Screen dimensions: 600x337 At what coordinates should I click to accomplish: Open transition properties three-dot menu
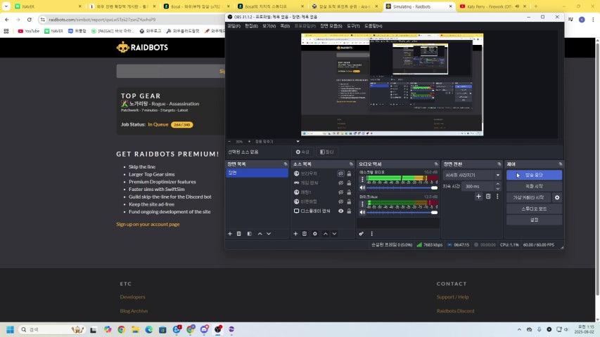(x=497, y=197)
